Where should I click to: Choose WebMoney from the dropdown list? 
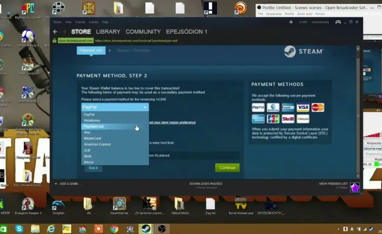115,120
